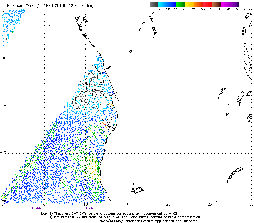
Task: Select the '35' legend scale label
Action: point(211,9)
